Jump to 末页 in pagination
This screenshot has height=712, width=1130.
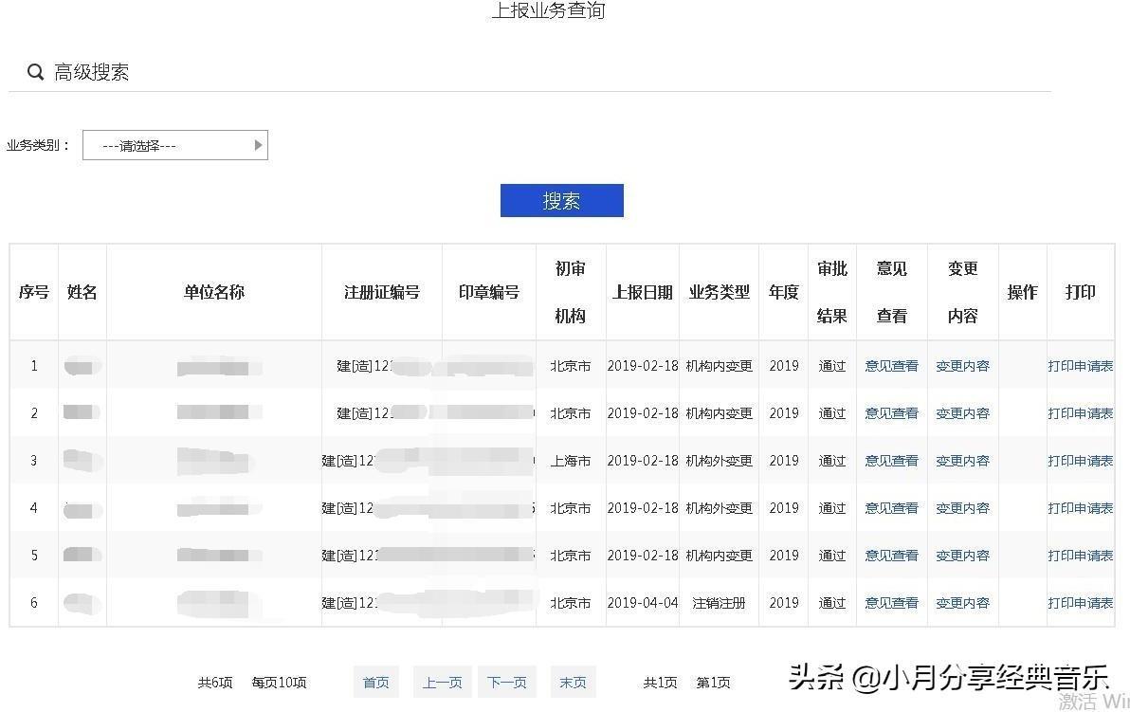pos(573,683)
